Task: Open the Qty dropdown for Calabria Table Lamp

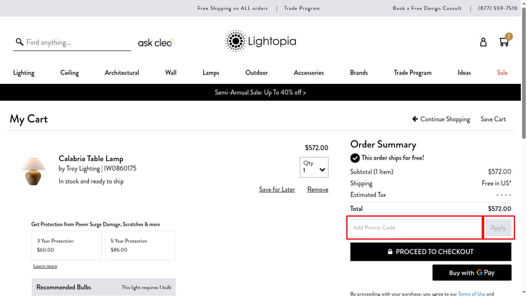Action: coord(314,167)
